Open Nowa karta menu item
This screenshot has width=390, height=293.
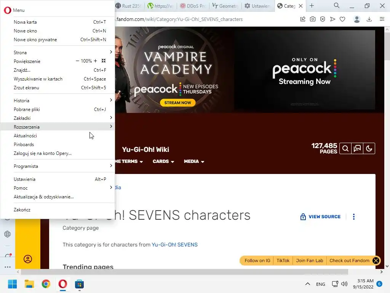pyautogui.click(x=58, y=22)
